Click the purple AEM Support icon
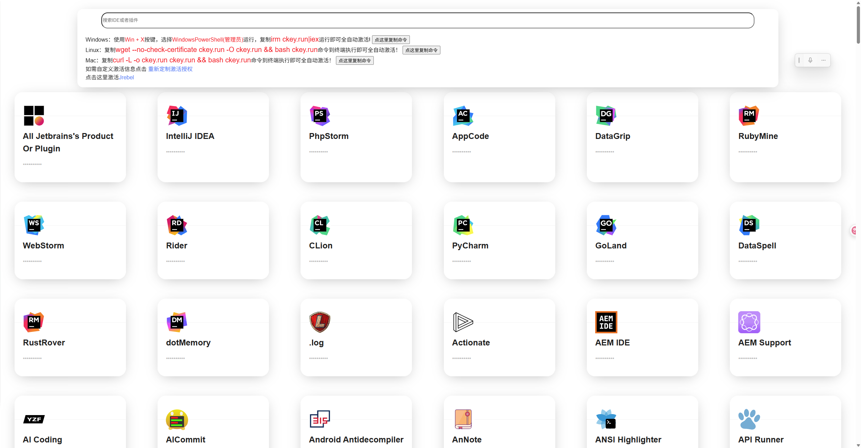 click(749, 322)
